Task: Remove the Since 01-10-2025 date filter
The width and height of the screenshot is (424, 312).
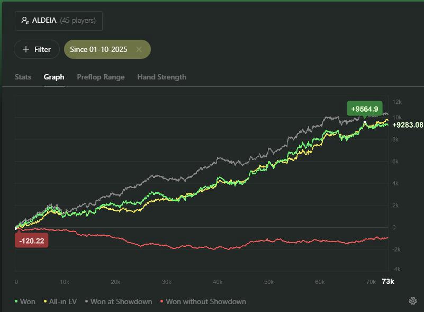Action: coord(139,49)
